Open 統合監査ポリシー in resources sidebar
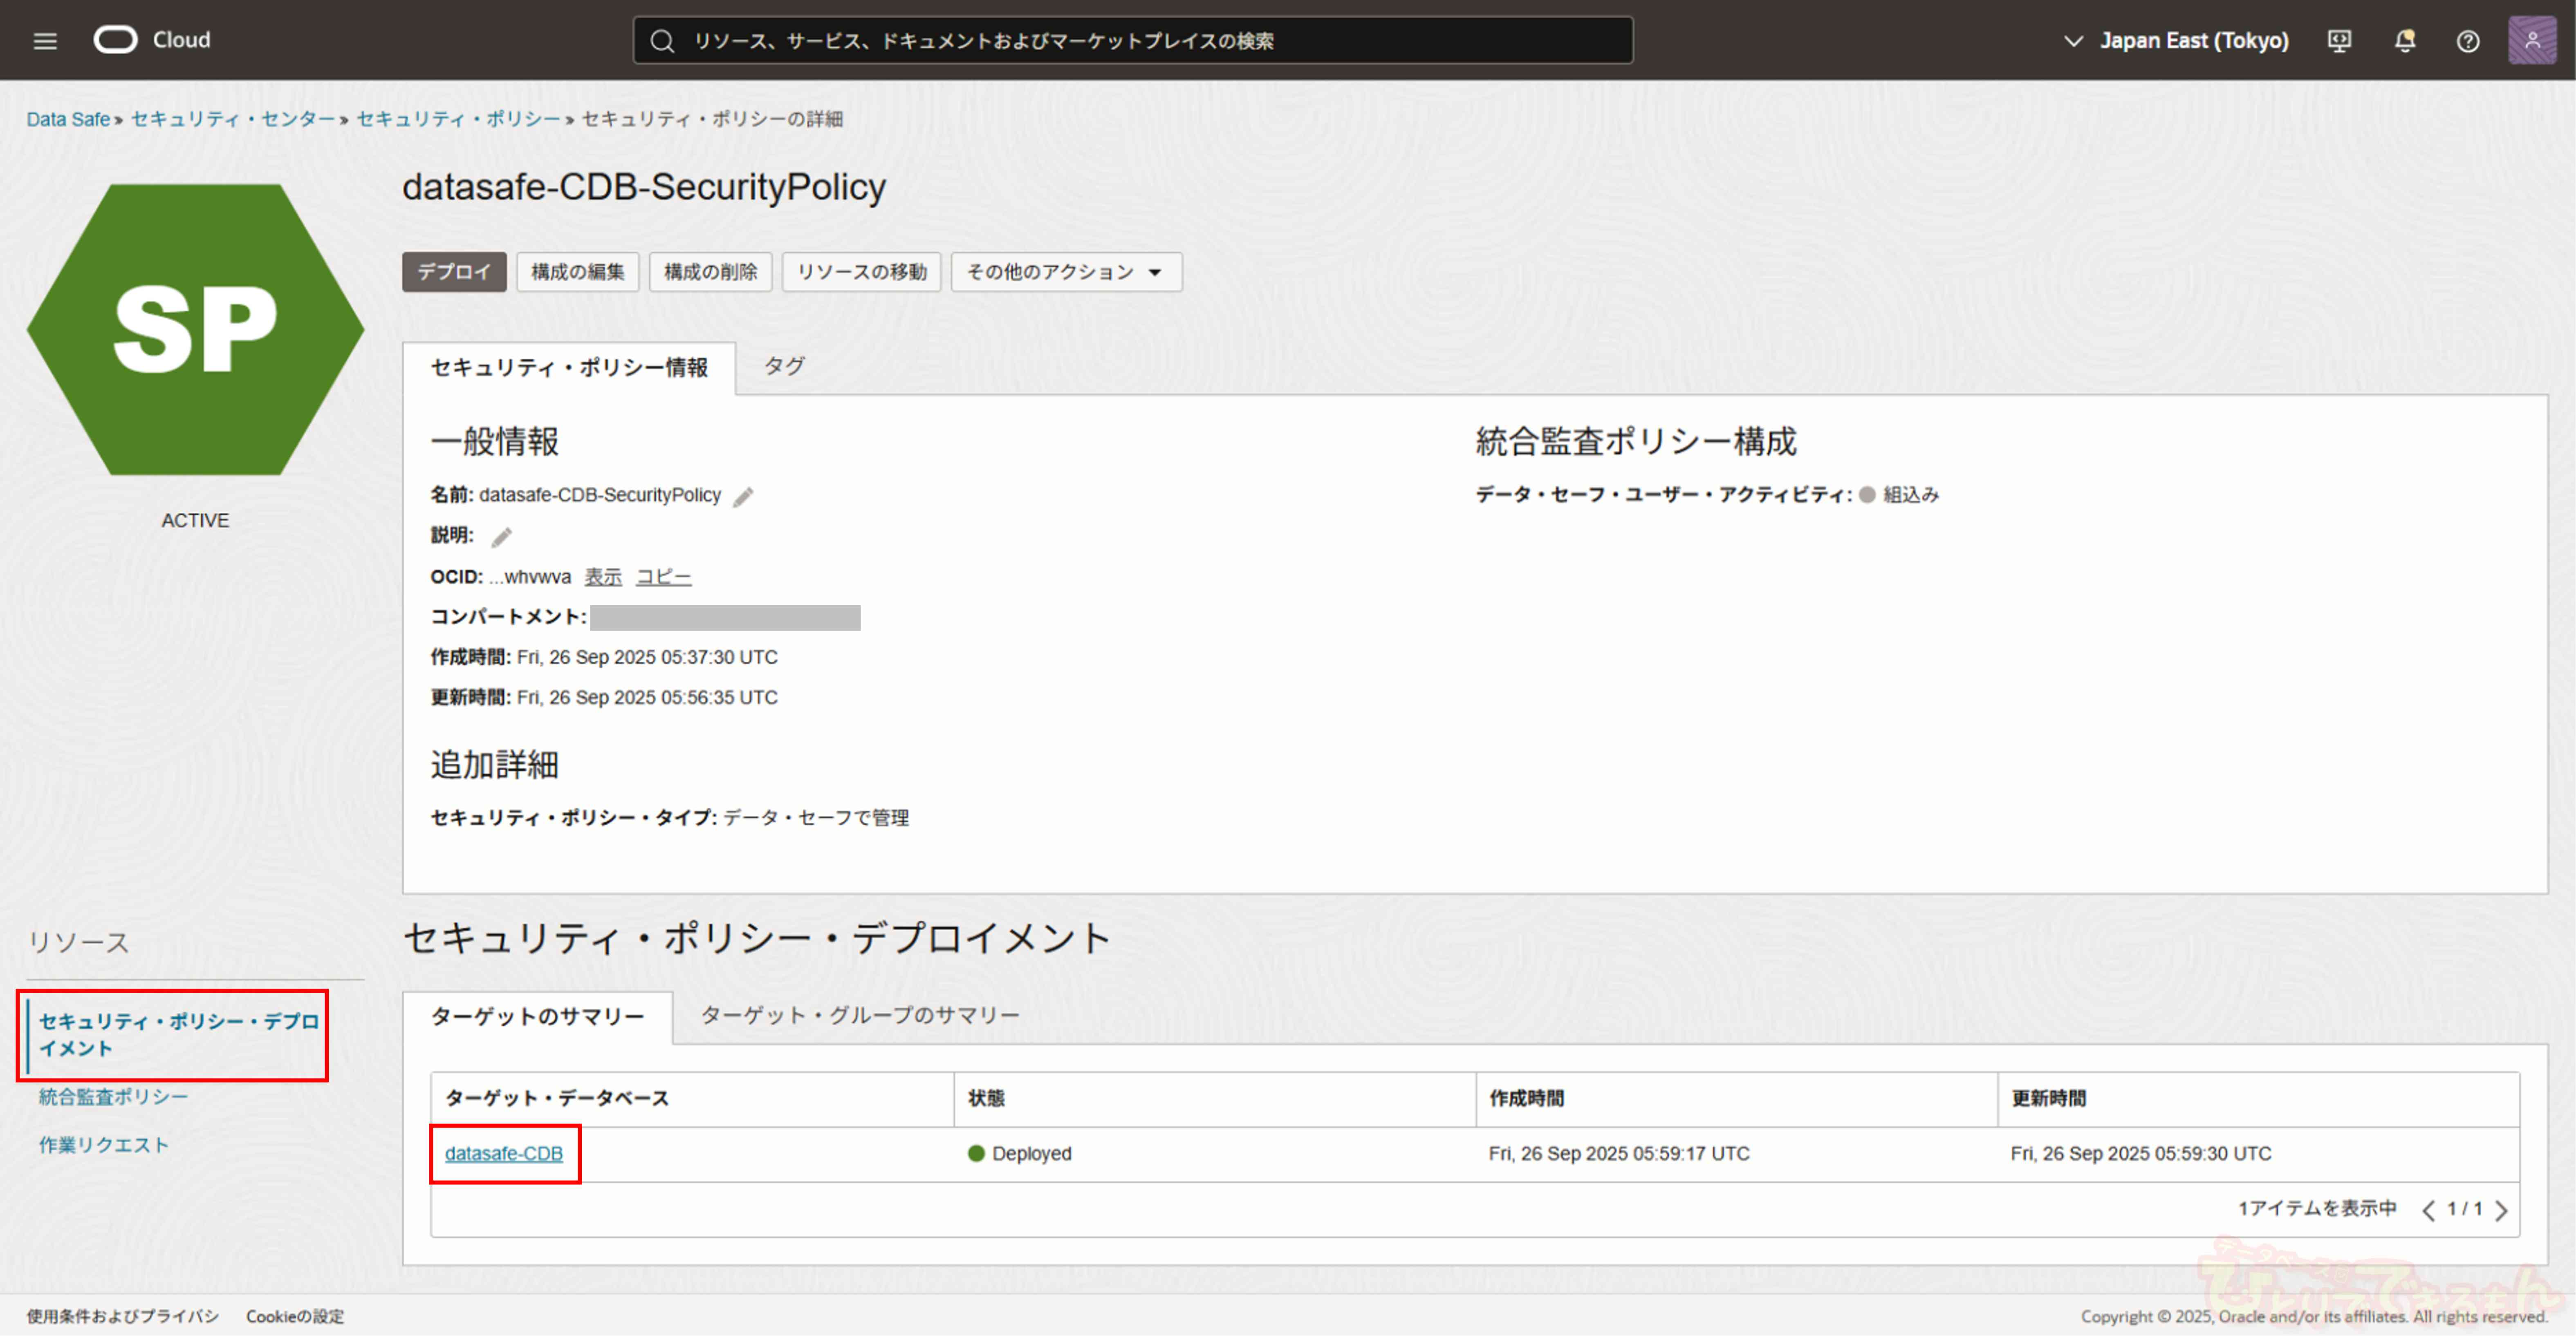Image resolution: width=2576 pixels, height=1336 pixels. [x=113, y=1097]
